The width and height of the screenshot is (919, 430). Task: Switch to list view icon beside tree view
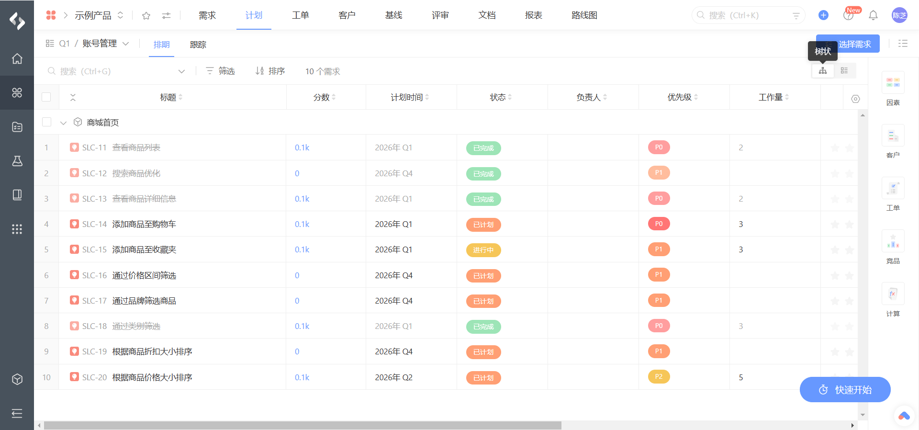(844, 71)
